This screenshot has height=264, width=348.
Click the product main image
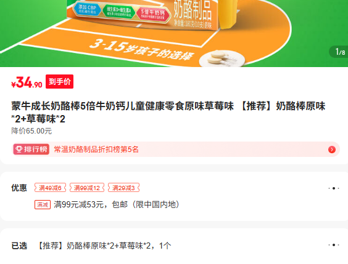coord(174,33)
